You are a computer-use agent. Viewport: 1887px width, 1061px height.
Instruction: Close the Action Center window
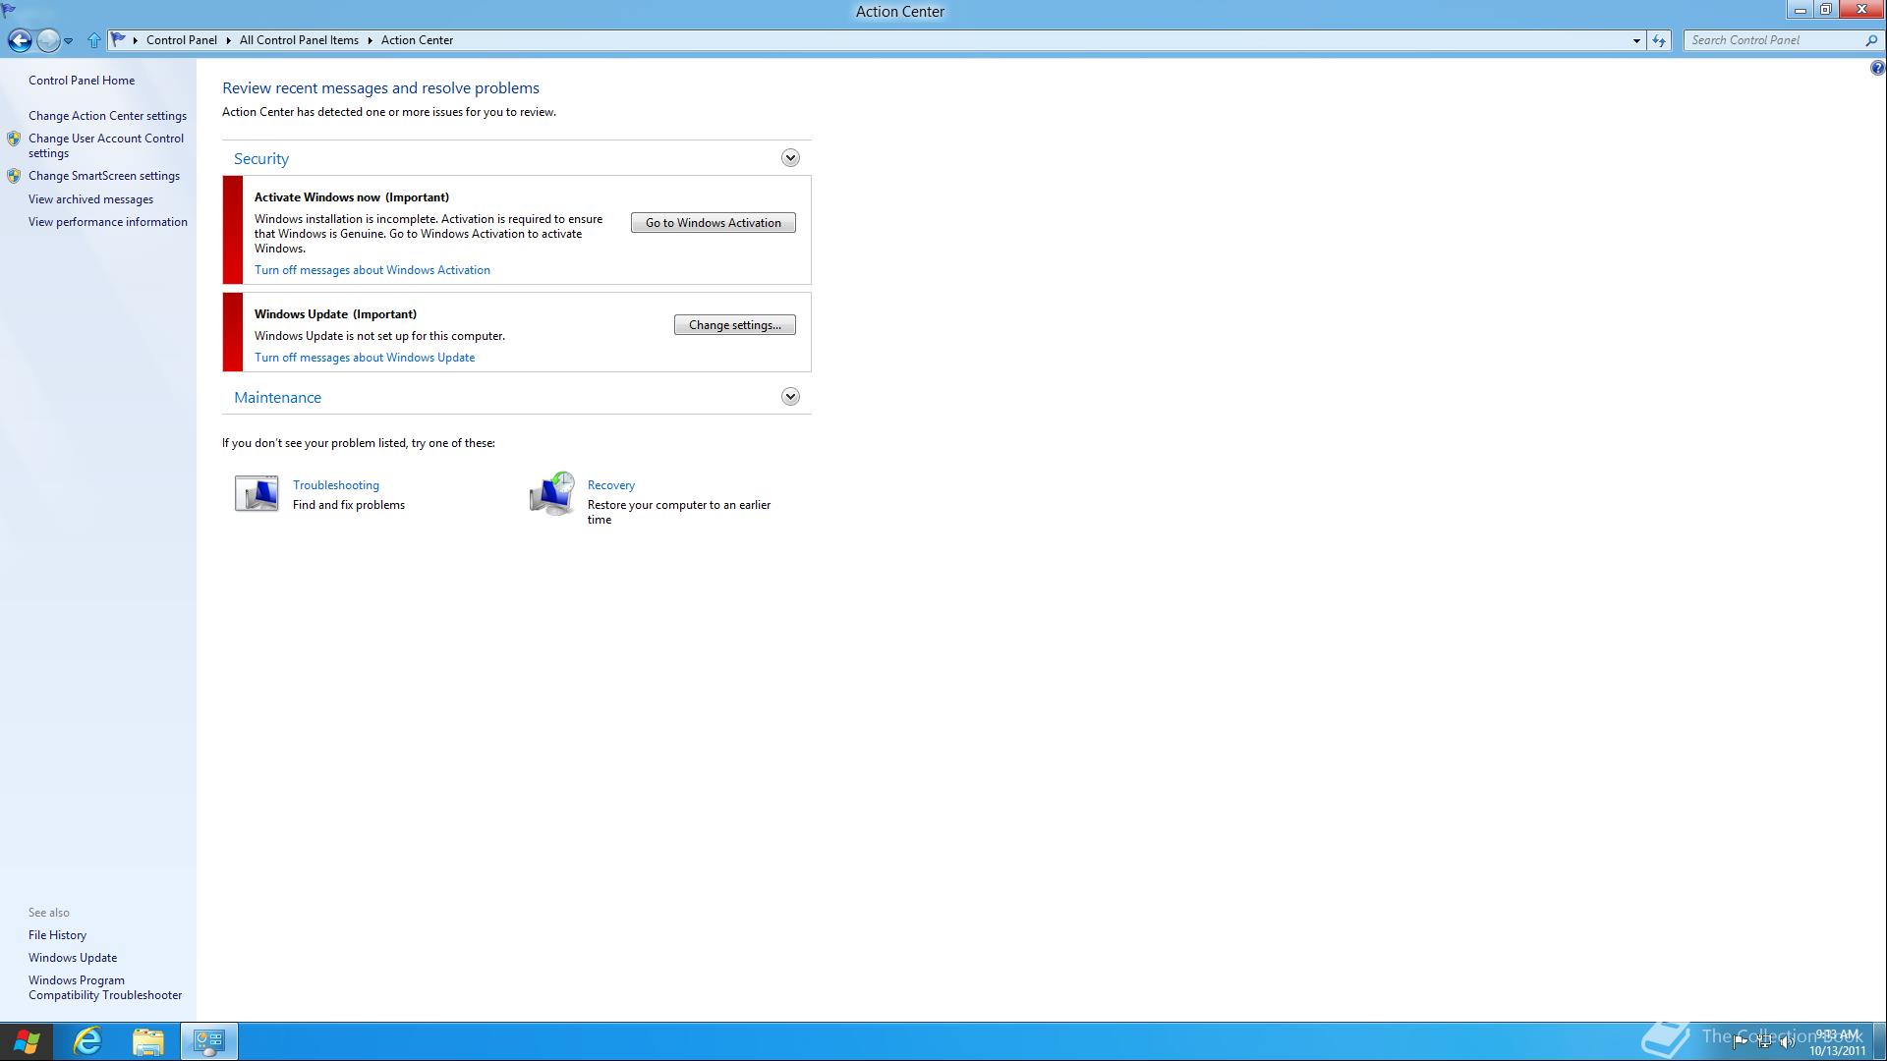1861,10
